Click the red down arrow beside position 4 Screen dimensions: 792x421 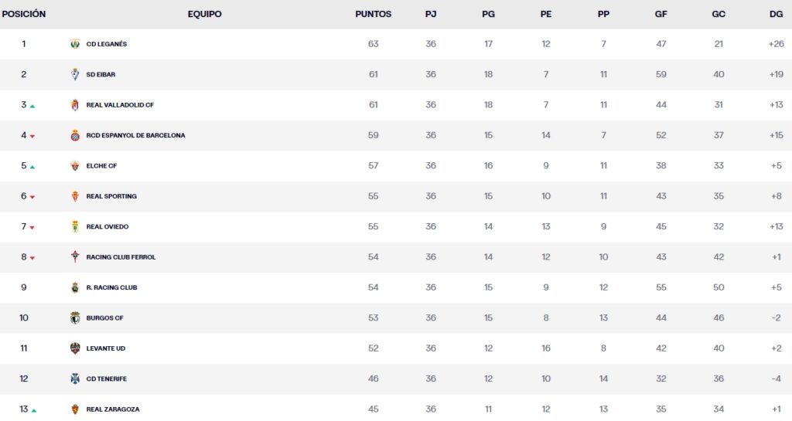tap(32, 136)
